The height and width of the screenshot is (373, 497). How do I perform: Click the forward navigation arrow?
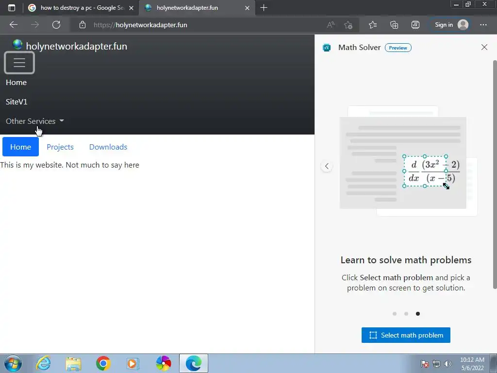35,25
